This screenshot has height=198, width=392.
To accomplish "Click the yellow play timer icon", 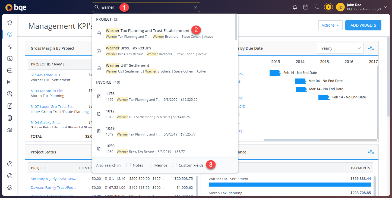I will [x=328, y=7].
